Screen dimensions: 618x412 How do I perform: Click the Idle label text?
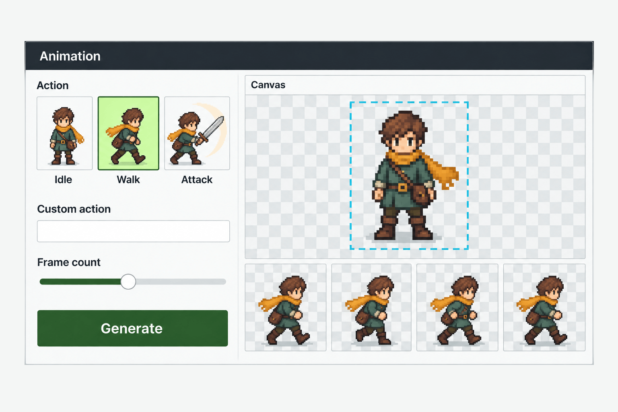[x=63, y=179]
